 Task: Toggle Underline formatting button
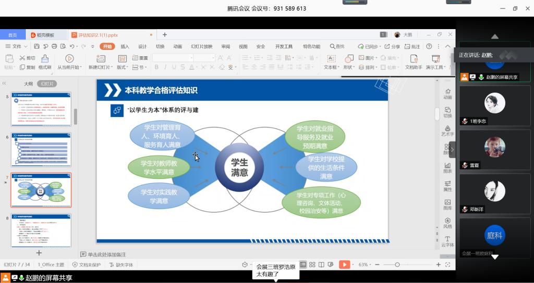point(174,67)
